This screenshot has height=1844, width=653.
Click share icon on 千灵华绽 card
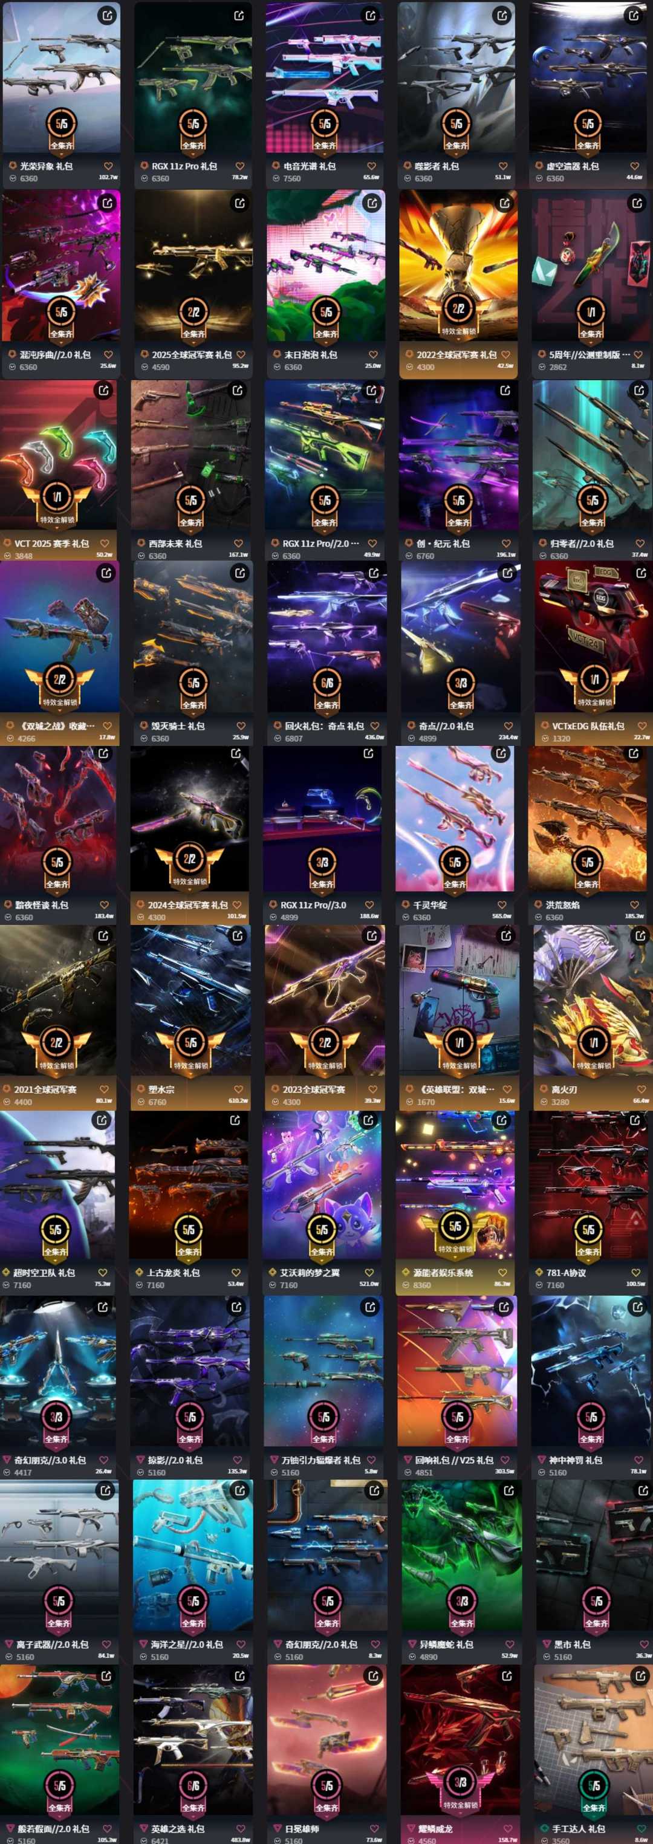(501, 754)
